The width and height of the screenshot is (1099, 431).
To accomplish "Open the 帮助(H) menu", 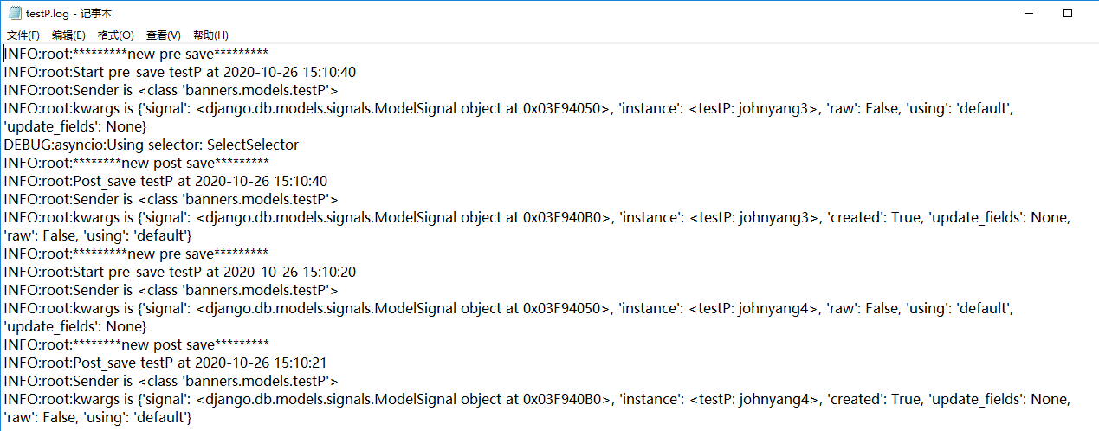I will click(210, 35).
